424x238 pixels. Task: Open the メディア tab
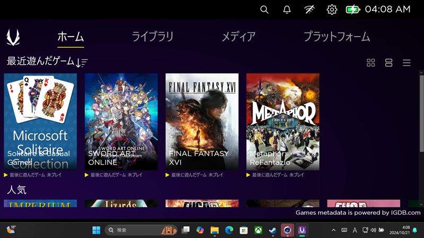[x=238, y=36]
